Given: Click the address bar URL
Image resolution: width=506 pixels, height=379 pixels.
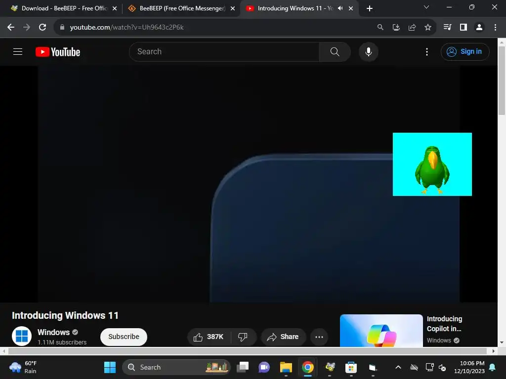Looking at the screenshot, I should point(126,28).
